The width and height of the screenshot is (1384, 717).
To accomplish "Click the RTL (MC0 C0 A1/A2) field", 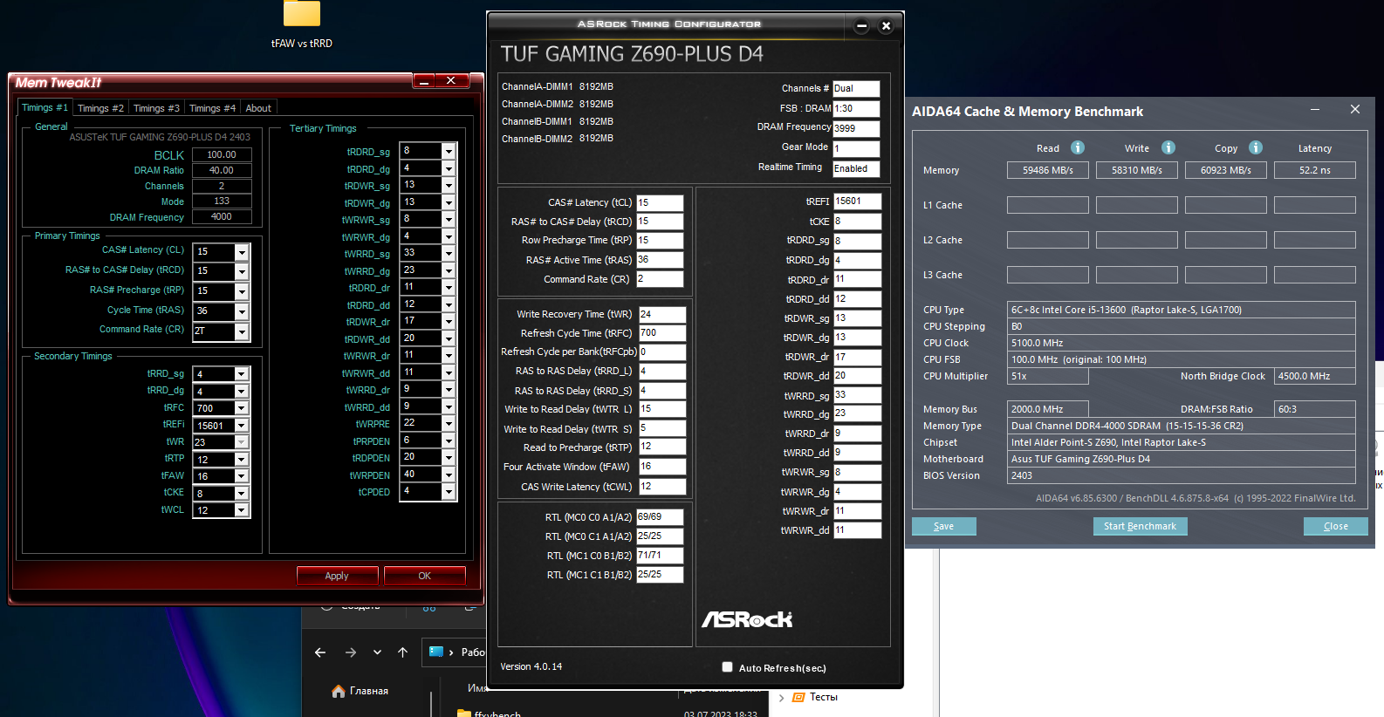I will coord(660,517).
